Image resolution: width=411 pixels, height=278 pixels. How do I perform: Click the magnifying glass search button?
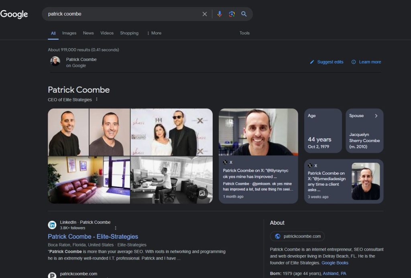click(x=244, y=14)
